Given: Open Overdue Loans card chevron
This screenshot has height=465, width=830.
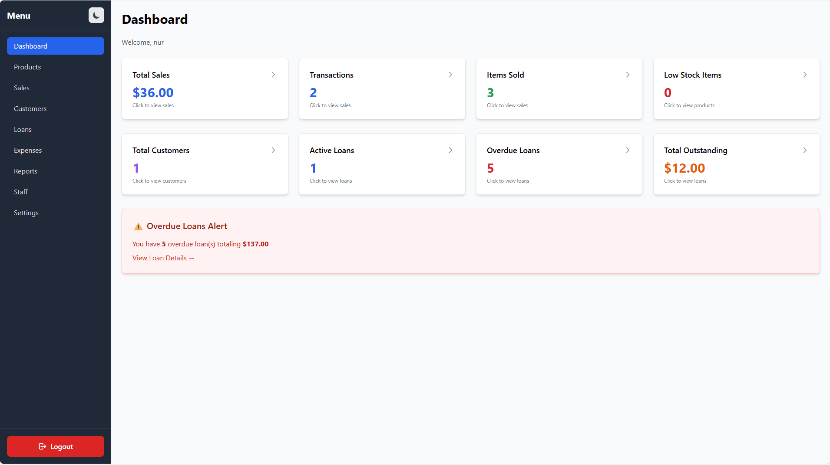Looking at the screenshot, I should (x=628, y=150).
